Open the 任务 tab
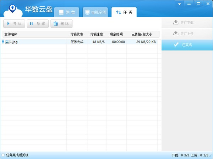Image resolution: width=213 pixels, height=159 pixels. point(124,12)
